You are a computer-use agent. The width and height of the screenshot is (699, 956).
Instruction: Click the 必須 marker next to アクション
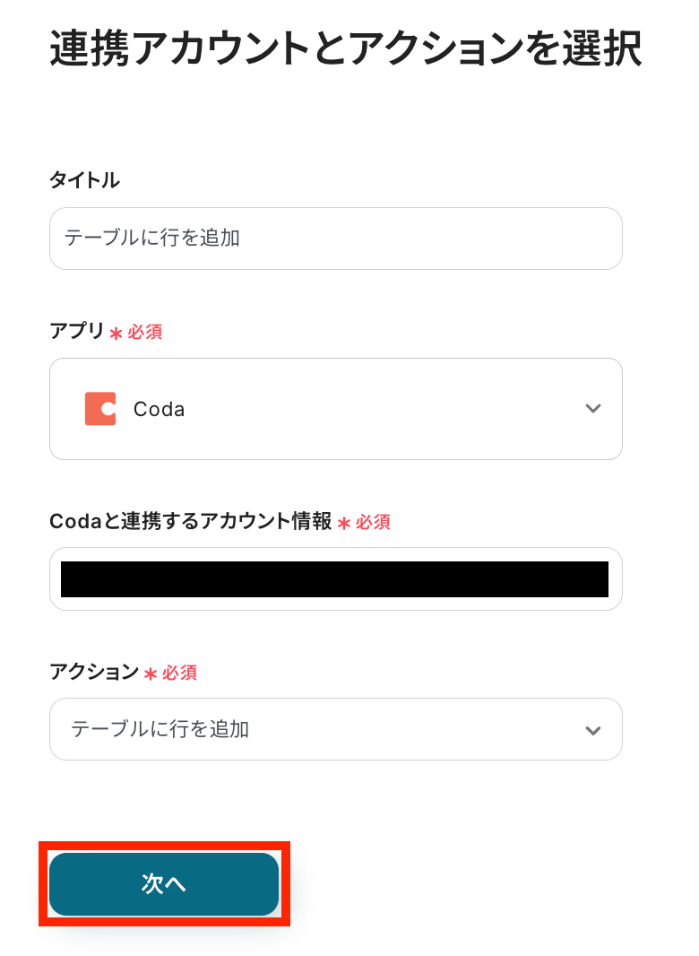tap(179, 673)
